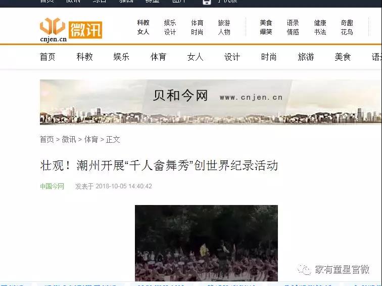Select 书法 in header category grid
The image size is (382, 286).
tap(320, 32)
